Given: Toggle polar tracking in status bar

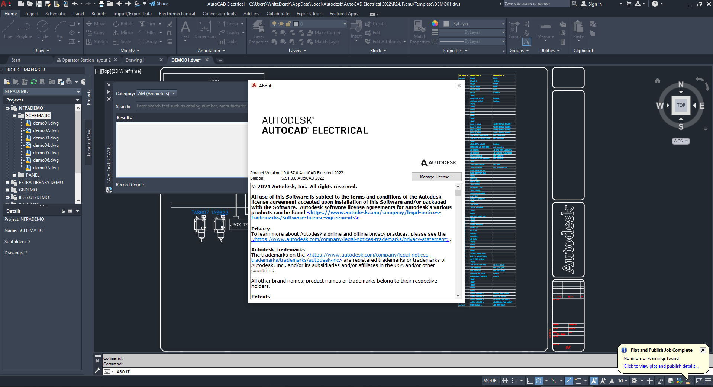Looking at the screenshot, I should [539, 381].
